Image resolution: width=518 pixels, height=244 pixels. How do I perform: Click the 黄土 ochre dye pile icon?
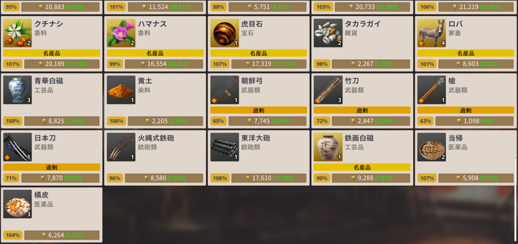tap(121, 90)
